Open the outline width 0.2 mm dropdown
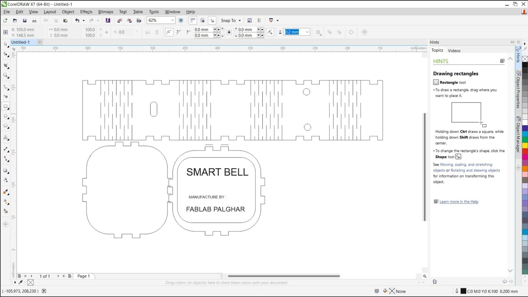The height and width of the screenshot is (297, 528). pos(307,32)
